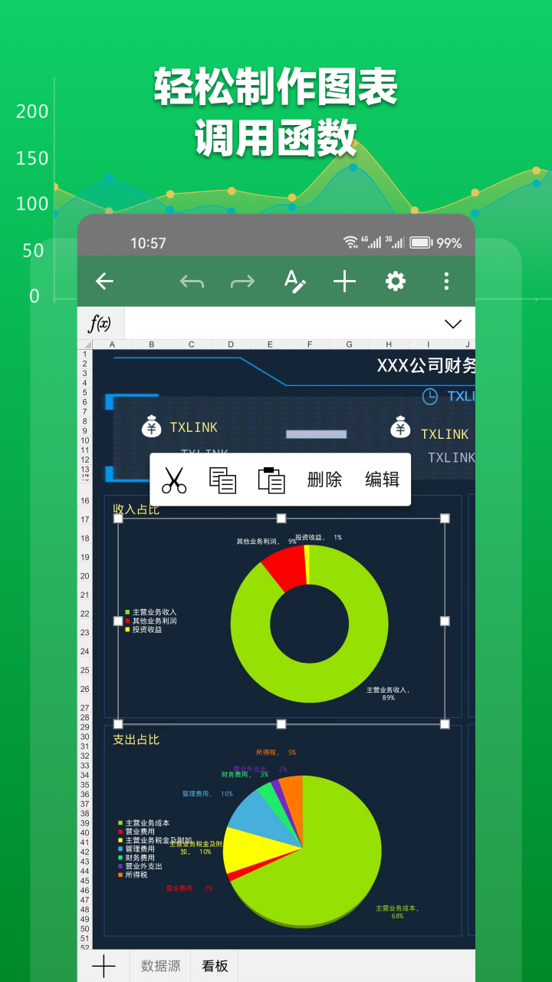Screen dimensions: 552x982
Task: Choose 删除 in the popup menu
Action: pyautogui.click(x=324, y=479)
